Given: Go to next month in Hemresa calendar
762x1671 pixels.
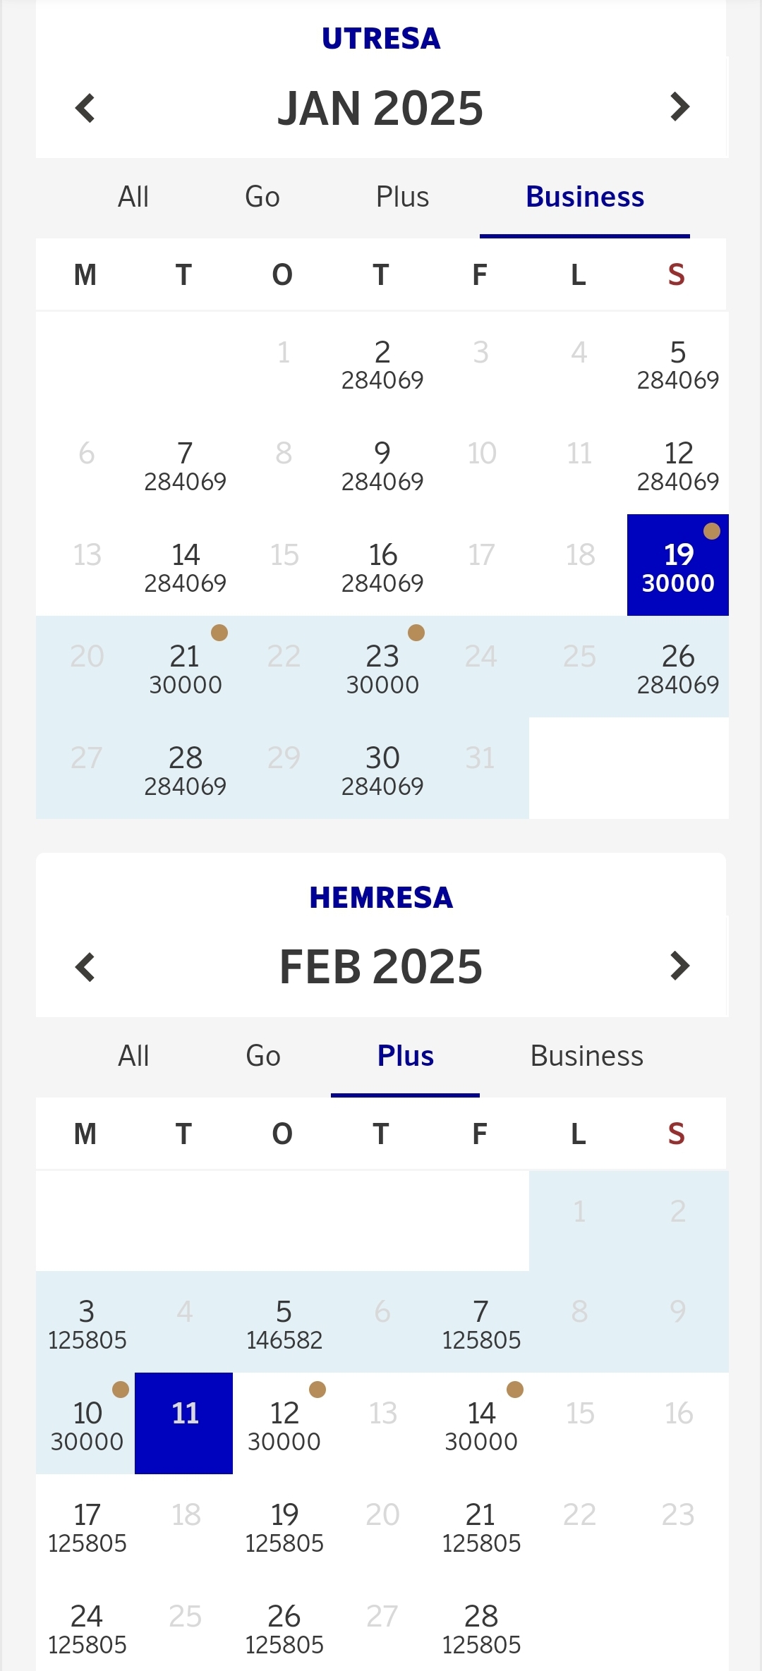Looking at the screenshot, I should (679, 967).
